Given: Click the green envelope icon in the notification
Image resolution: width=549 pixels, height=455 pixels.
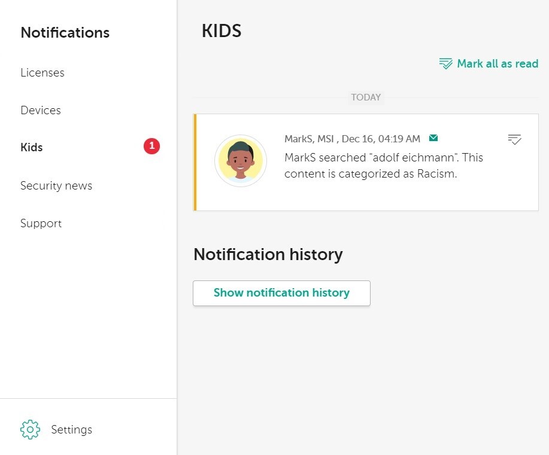Looking at the screenshot, I should click(433, 138).
